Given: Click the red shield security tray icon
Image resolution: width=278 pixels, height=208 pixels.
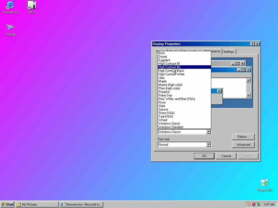Looking at the screenshot, I should pos(254,204).
